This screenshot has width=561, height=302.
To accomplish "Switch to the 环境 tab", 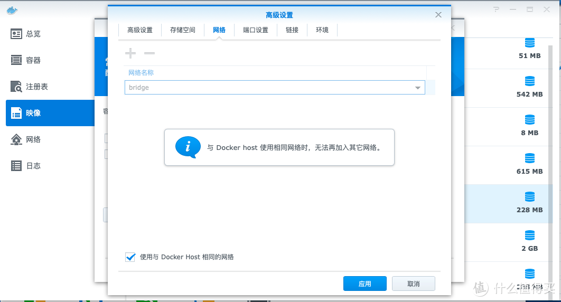I will [x=322, y=30].
